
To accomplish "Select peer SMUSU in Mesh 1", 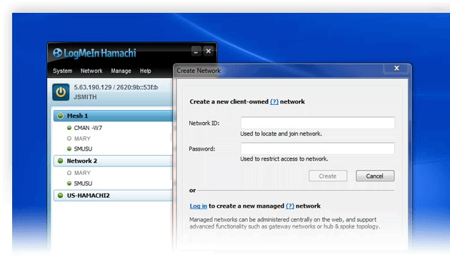I will (x=83, y=148).
